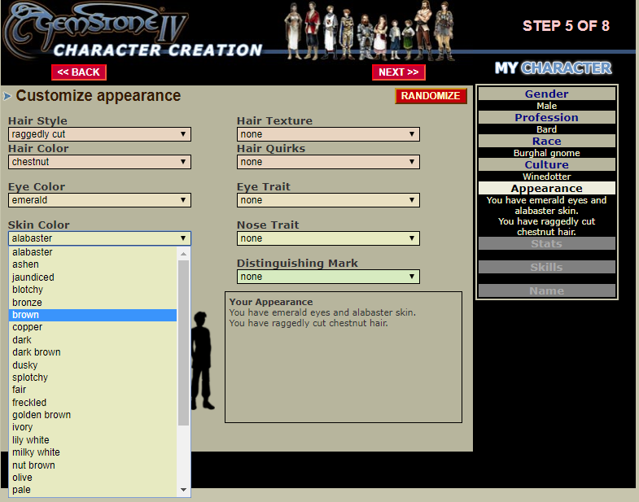Open the Hair Texture dropdown

(328, 134)
